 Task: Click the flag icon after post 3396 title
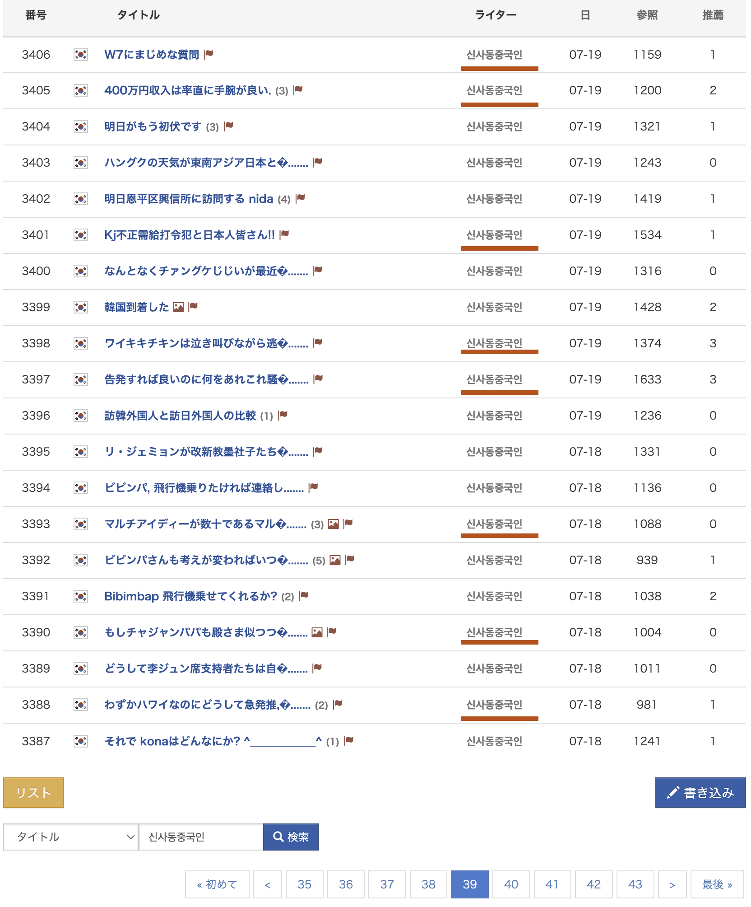point(283,415)
